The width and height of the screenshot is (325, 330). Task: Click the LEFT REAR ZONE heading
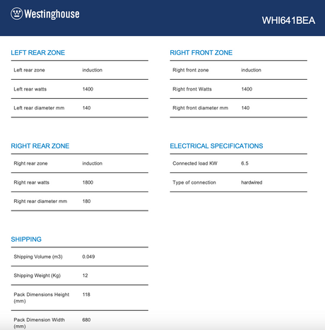coord(38,52)
